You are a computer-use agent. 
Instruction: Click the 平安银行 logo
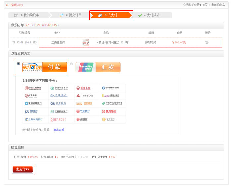pyautogui.click(x=84, y=104)
